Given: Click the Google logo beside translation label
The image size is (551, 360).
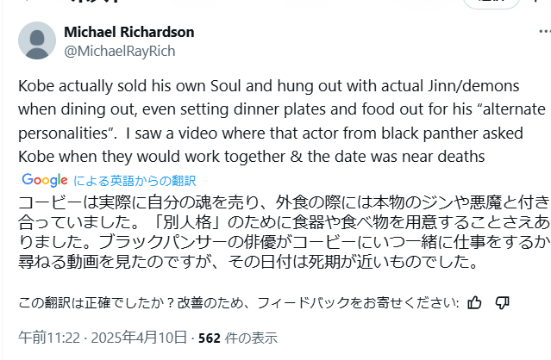Looking at the screenshot, I should click(x=45, y=180).
